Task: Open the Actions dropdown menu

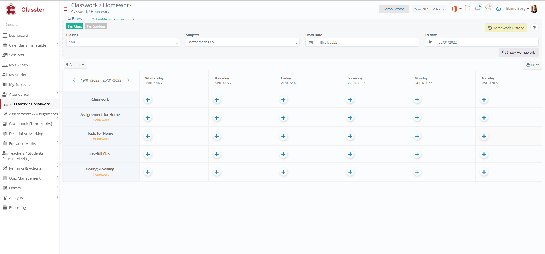Action: pos(75,65)
